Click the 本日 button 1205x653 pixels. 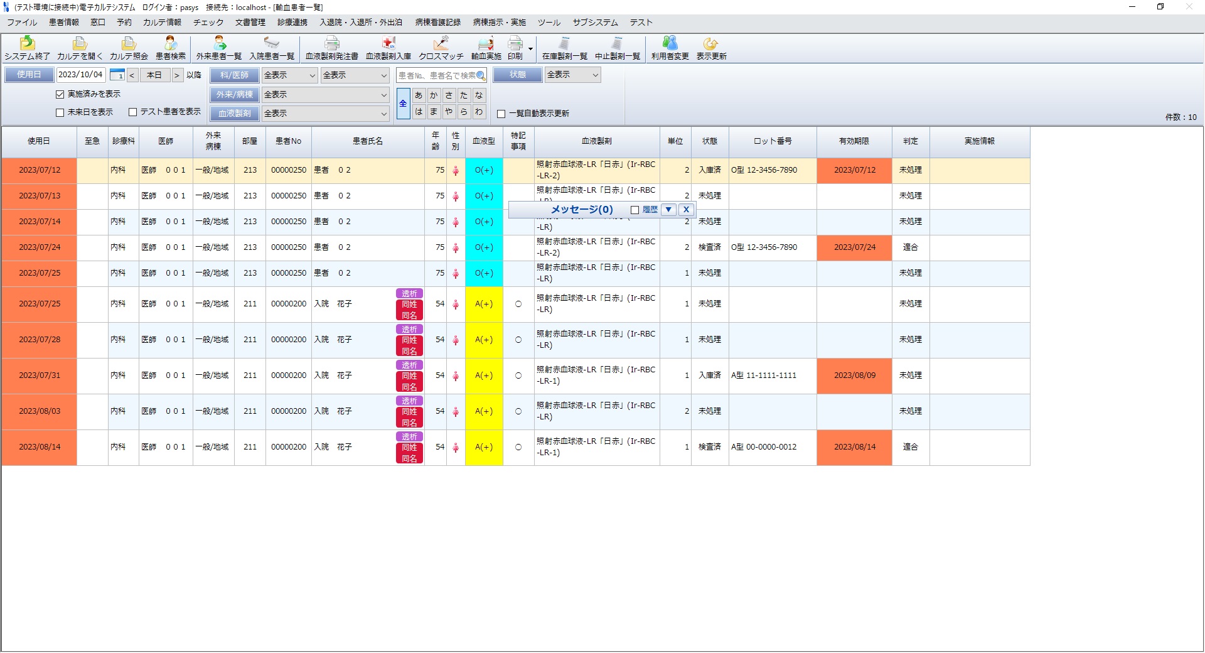click(154, 75)
